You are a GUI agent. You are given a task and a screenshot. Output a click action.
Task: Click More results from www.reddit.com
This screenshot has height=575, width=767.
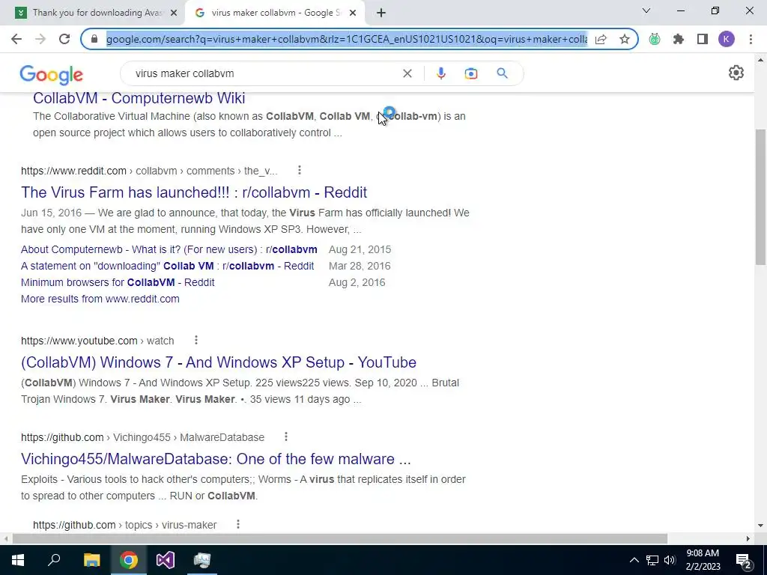100,299
